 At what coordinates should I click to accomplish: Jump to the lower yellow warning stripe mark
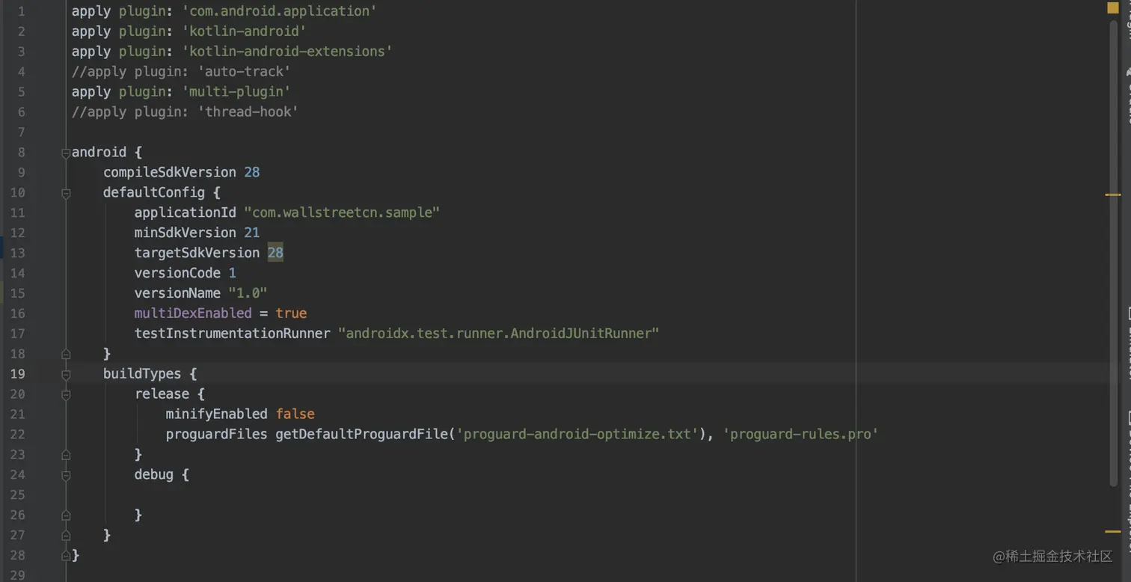click(x=1113, y=531)
